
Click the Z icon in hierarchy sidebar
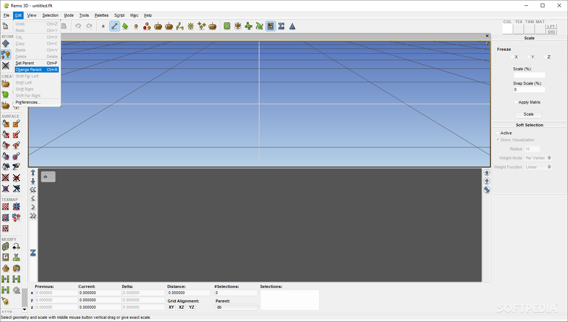coord(33,252)
